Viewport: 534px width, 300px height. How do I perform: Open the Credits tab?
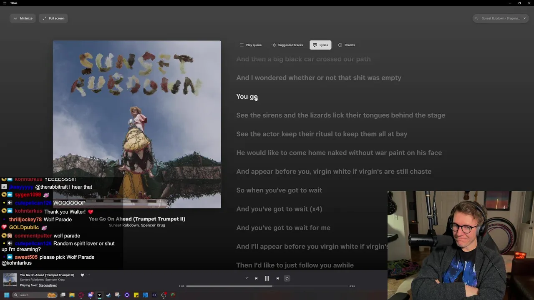[x=347, y=45]
